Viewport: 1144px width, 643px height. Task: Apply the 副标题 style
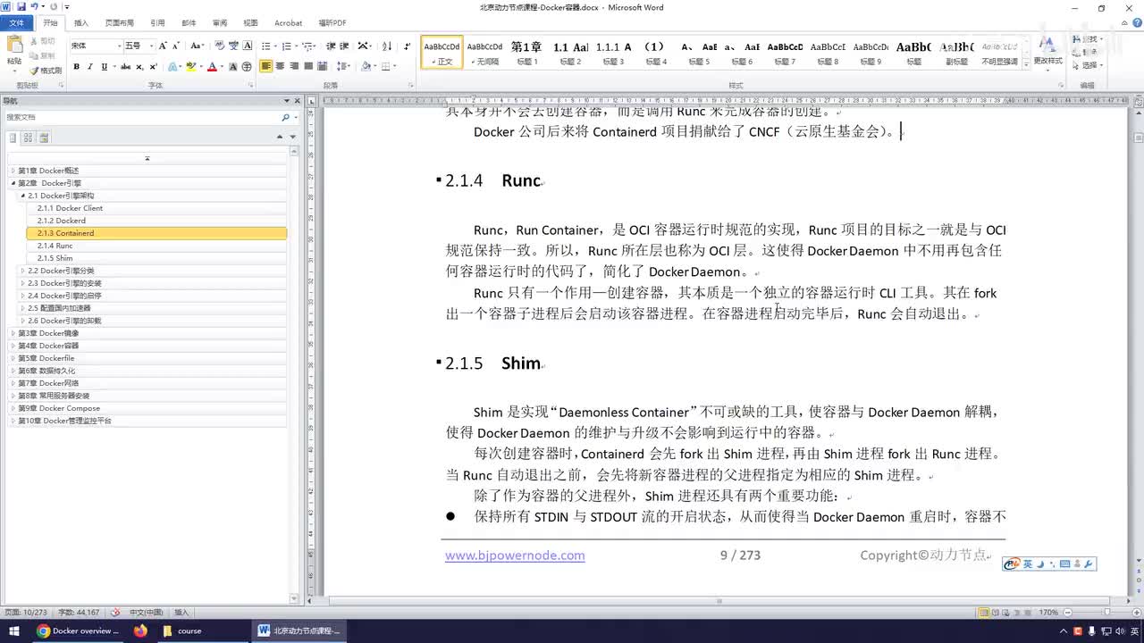coord(956,53)
